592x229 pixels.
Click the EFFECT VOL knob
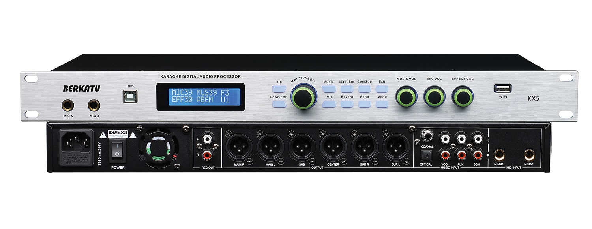(x=462, y=96)
